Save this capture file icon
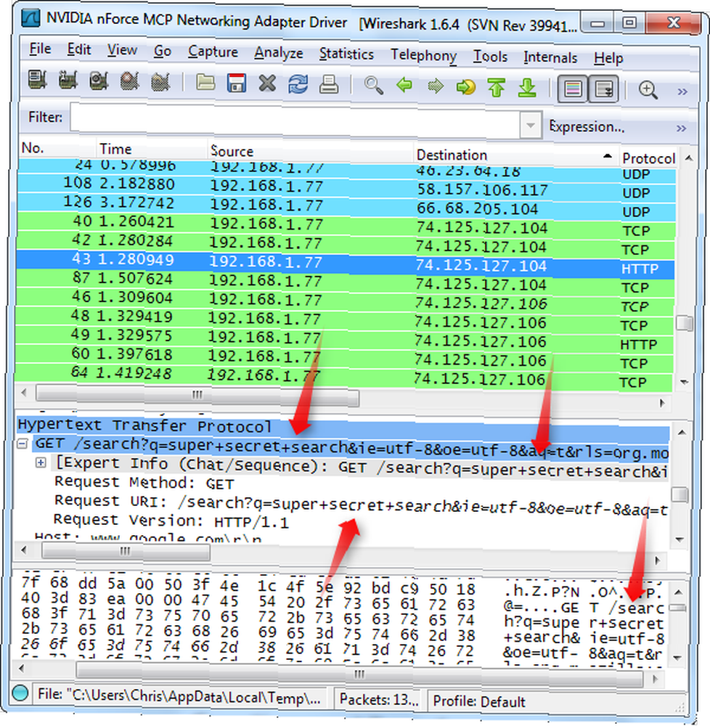 point(236,83)
